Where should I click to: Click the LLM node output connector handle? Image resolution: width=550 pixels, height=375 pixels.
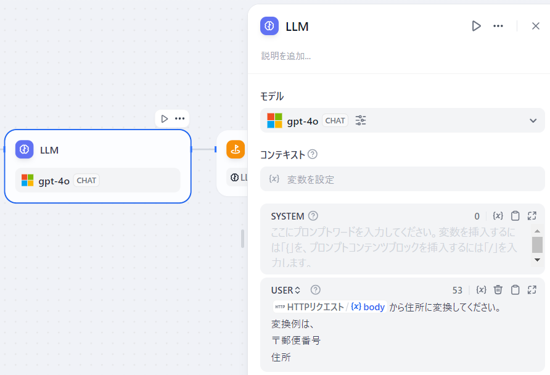[x=191, y=149]
